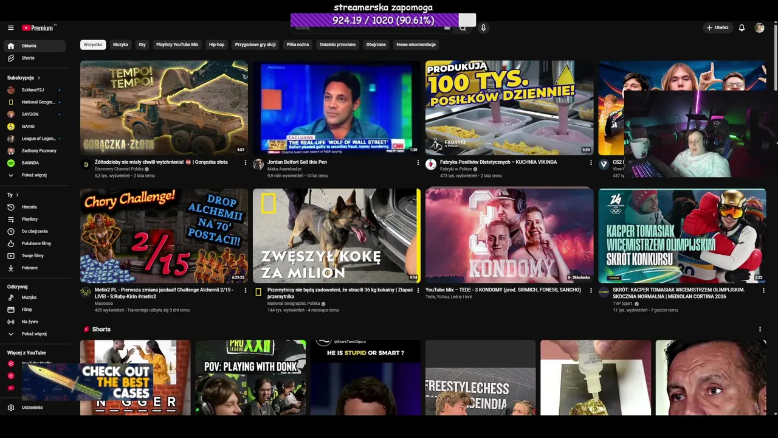The height and width of the screenshot is (438, 778).
Task: Open the Jordan Belfort Sell this Pen title
Action: [297, 162]
